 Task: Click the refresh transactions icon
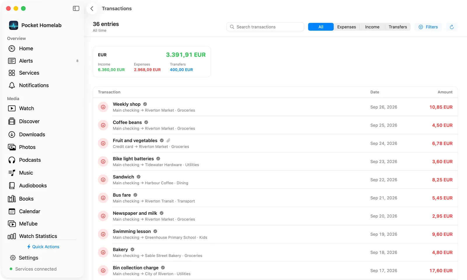pyautogui.click(x=452, y=27)
